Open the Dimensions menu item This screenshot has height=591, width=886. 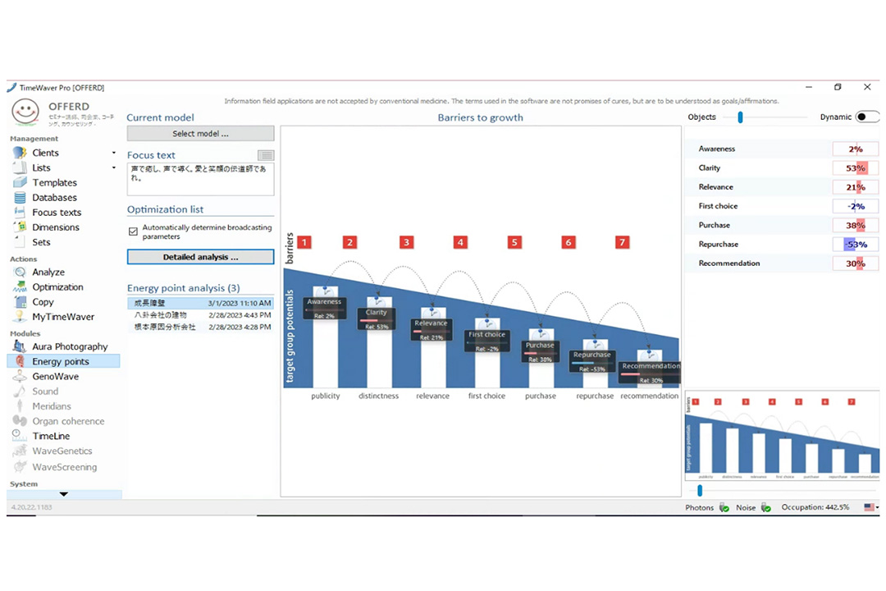[56, 227]
